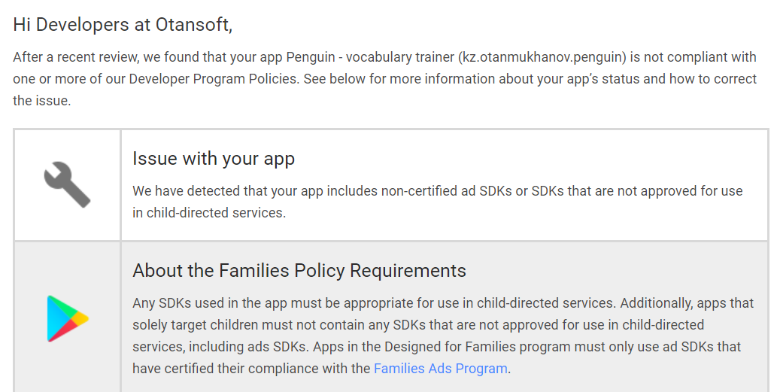777x392 pixels.
Task: Click 'the issue.' at the intro paragraph's end
Action: pyautogui.click(x=42, y=101)
